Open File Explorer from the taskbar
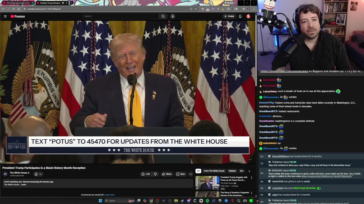Viewport: 364px width, 204px height. point(176,201)
